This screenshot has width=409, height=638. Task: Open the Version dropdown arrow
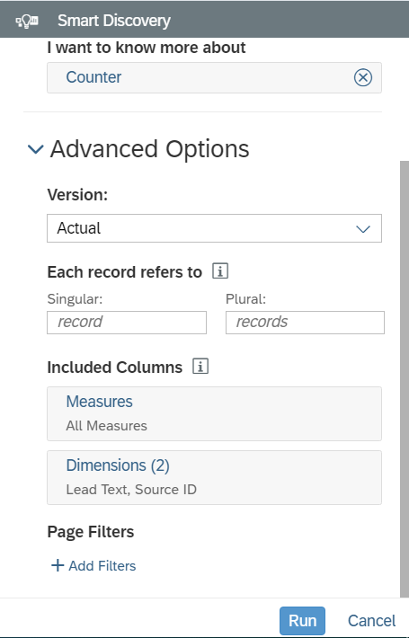pos(362,228)
